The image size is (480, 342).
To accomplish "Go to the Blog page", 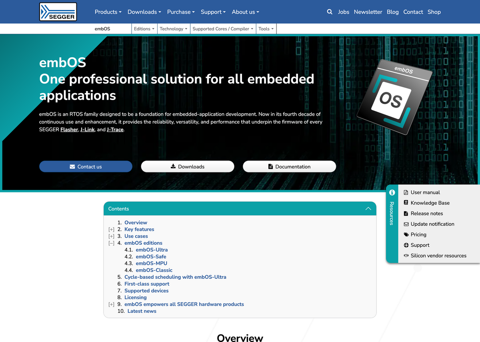I will 392,12.
